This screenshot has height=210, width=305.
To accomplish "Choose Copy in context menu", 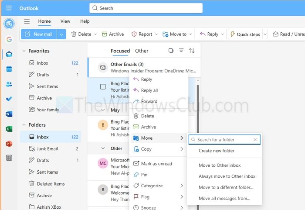I will [159, 149].
